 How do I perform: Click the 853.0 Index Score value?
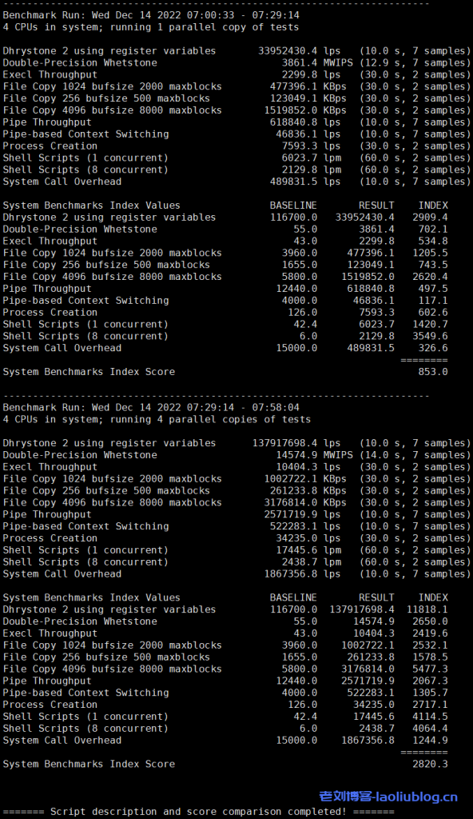coord(433,372)
